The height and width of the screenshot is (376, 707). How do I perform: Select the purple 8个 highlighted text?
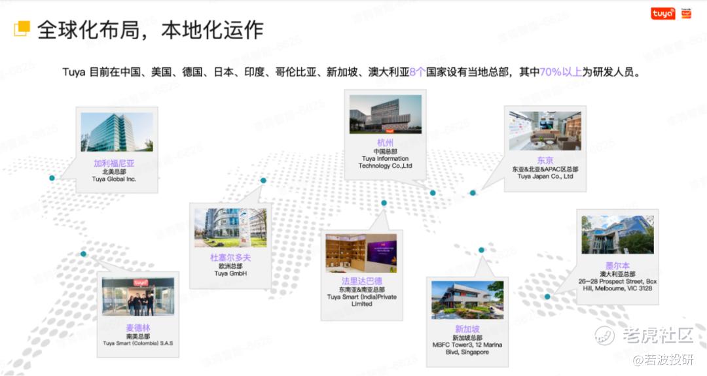(417, 71)
